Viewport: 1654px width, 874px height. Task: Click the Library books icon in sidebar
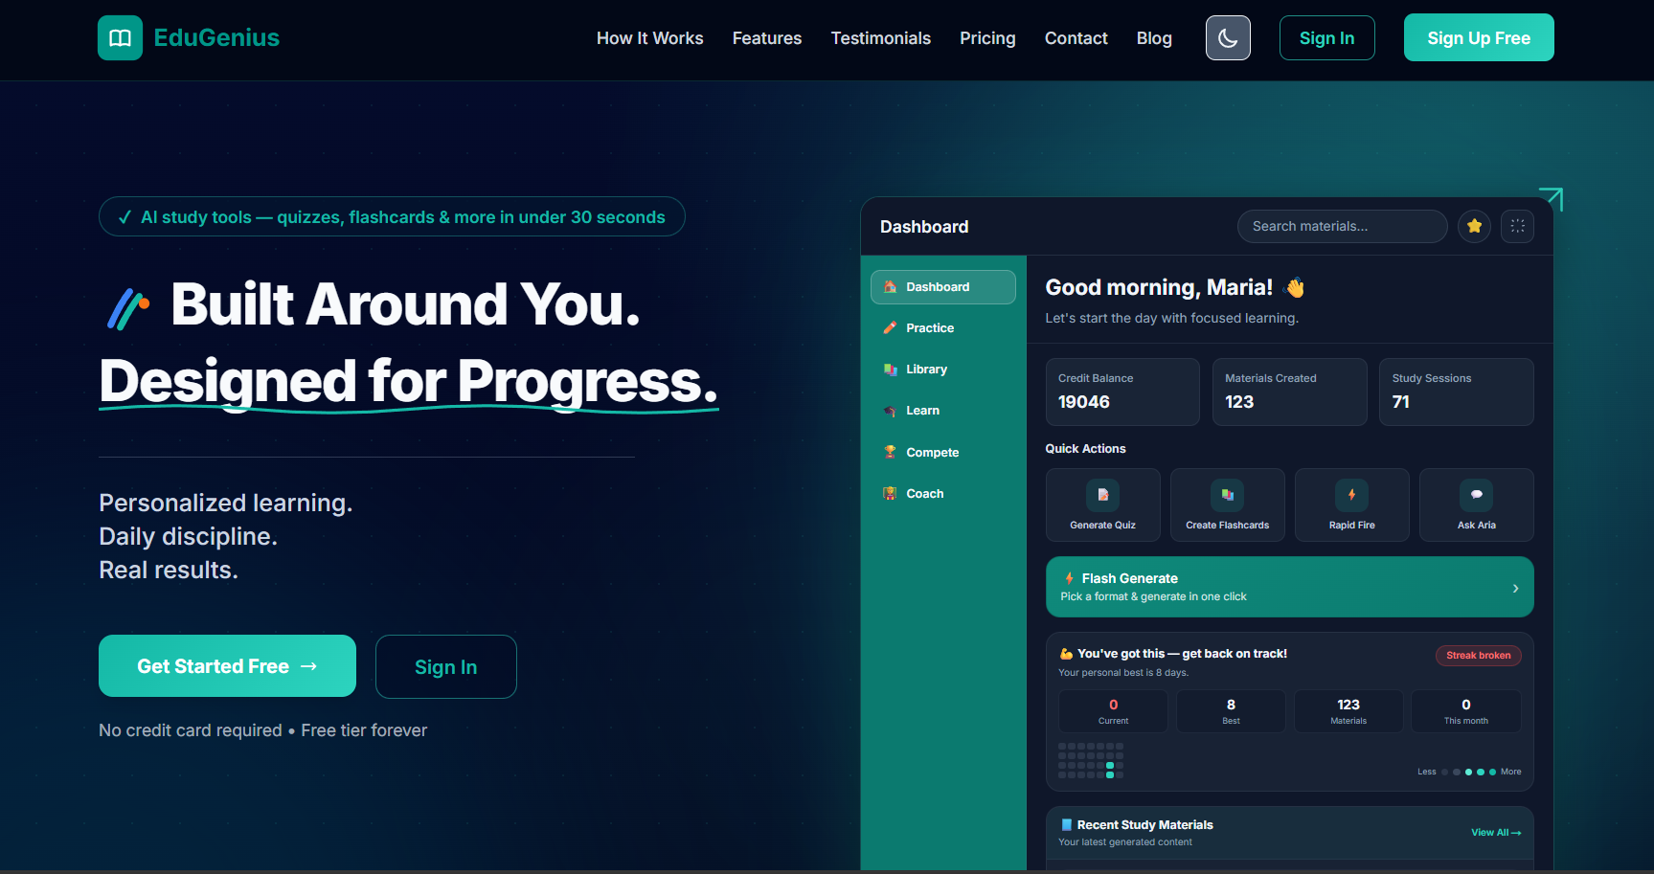pyautogui.click(x=890, y=369)
